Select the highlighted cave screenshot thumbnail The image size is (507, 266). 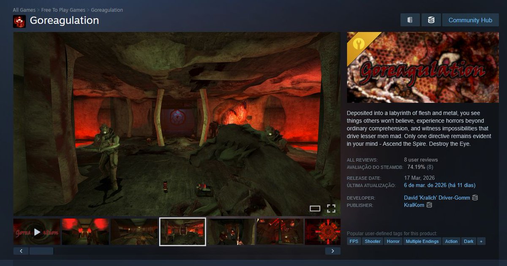click(x=183, y=232)
